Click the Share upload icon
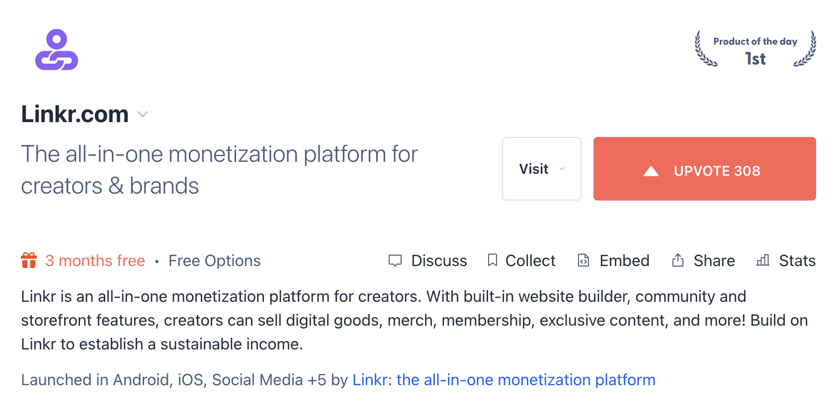The width and height of the screenshot is (839, 413). 678,260
